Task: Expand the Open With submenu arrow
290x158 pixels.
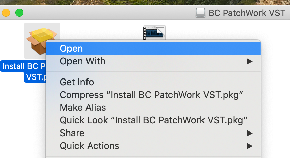Action: [x=249, y=61]
